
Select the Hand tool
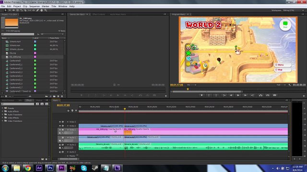pyautogui.click(x=42, y=10)
